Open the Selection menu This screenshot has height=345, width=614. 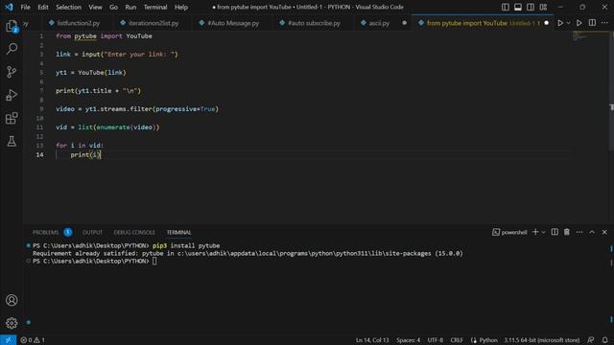68,7
